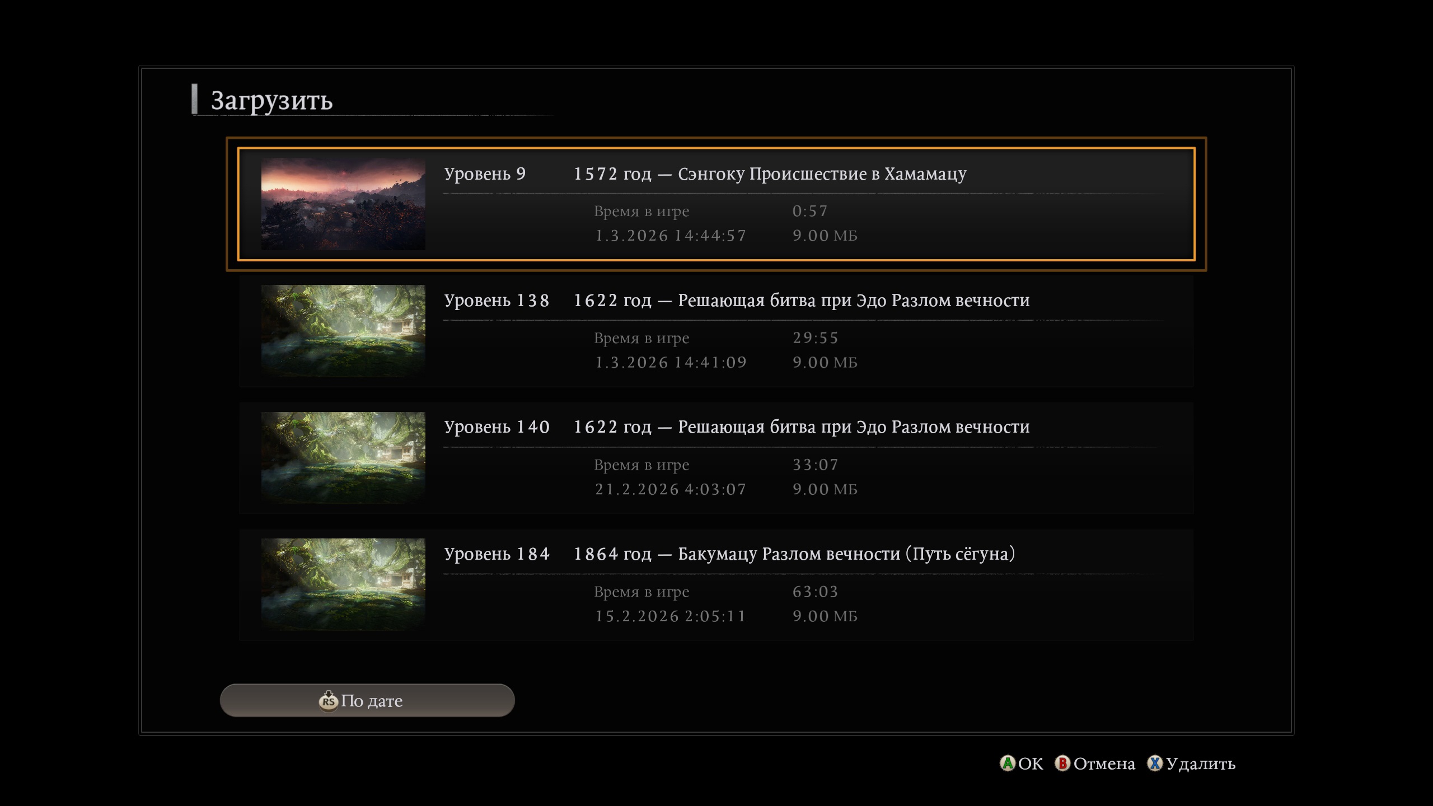Click the red B button icon
The width and height of the screenshot is (1433, 806).
(x=1062, y=763)
